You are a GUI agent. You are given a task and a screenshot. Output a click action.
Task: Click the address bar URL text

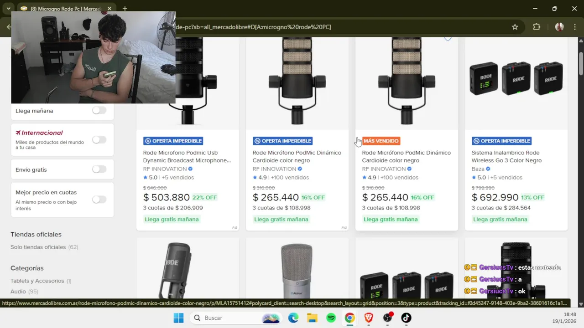point(253,27)
